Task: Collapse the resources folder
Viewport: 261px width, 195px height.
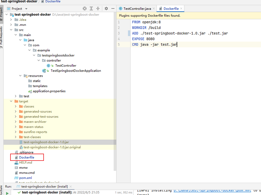Action: 20,76
